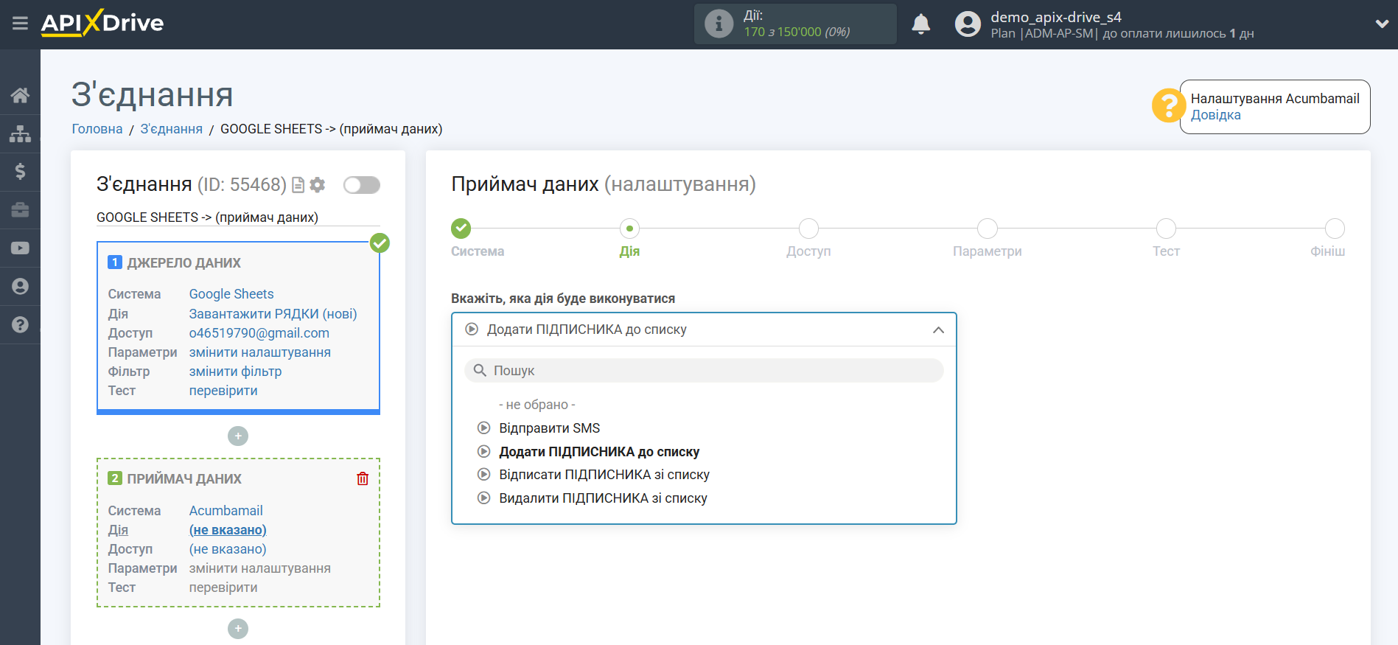Open the hamburger menu in the header
The height and width of the screenshot is (645, 1398).
[20, 24]
